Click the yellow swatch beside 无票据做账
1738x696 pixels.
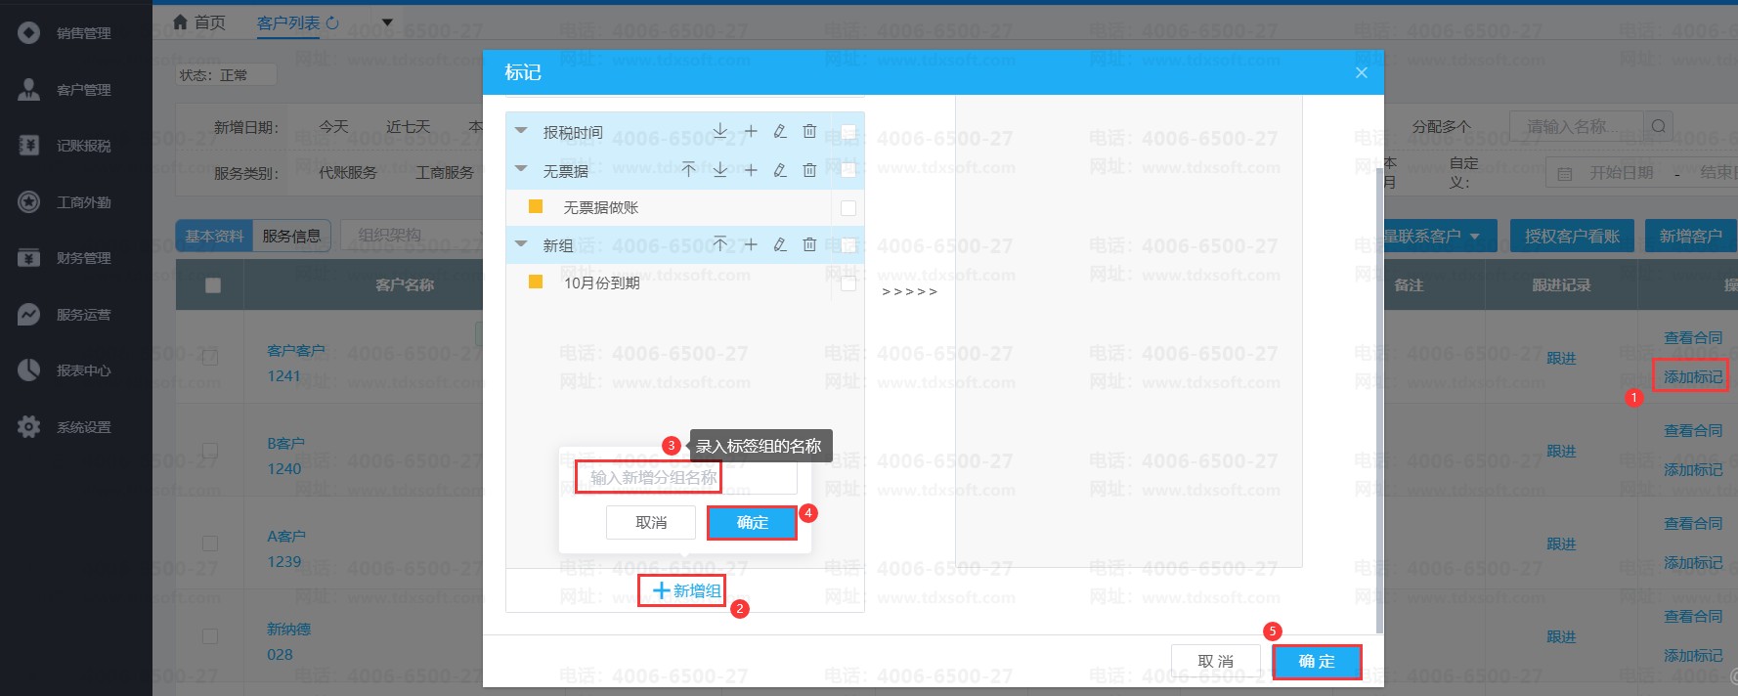(536, 207)
